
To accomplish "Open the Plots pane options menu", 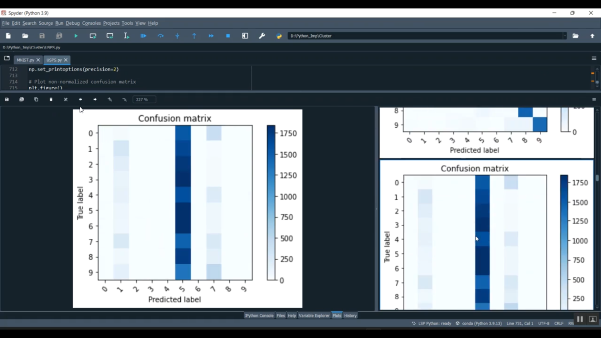I will click(594, 99).
